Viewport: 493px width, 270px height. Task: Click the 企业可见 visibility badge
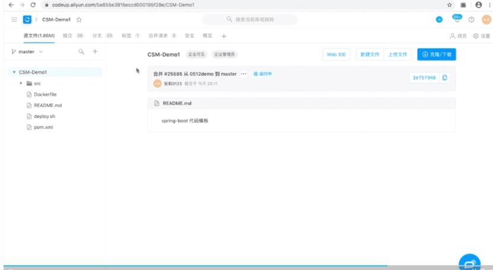coord(196,55)
